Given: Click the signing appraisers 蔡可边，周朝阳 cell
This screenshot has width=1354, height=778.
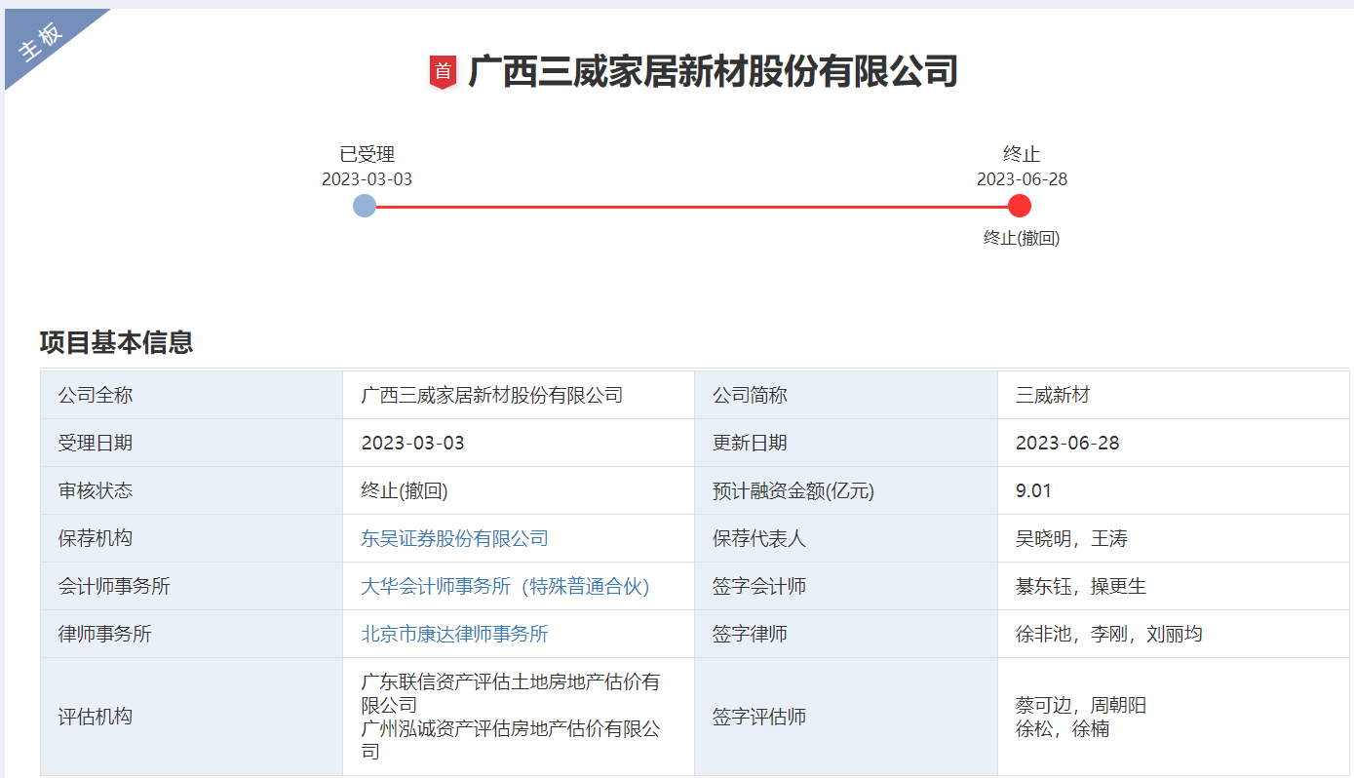Looking at the screenshot, I should pyautogui.click(x=1080, y=705).
